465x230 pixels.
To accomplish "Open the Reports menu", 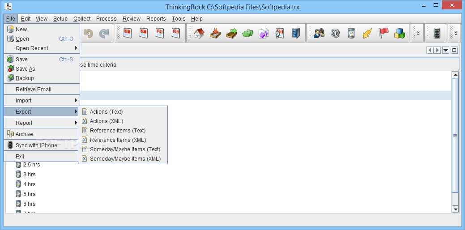I will tap(156, 19).
